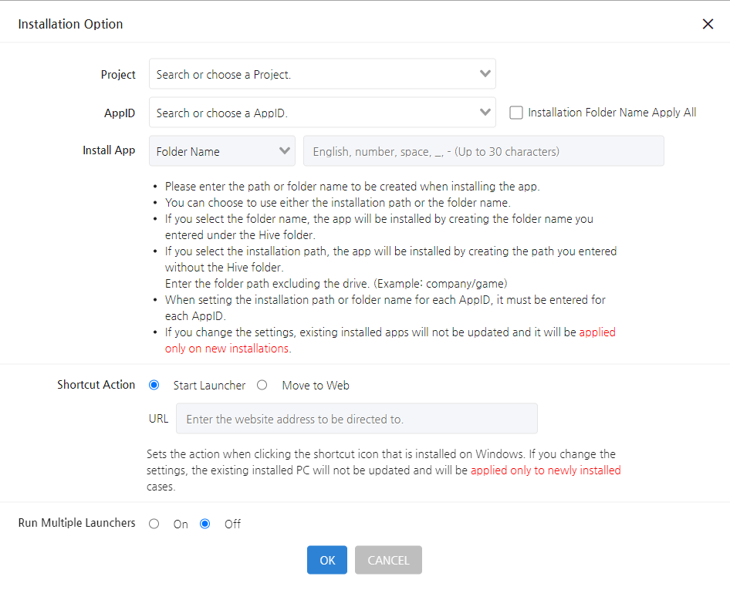Select Start Launcher radio button

pyautogui.click(x=154, y=386)
